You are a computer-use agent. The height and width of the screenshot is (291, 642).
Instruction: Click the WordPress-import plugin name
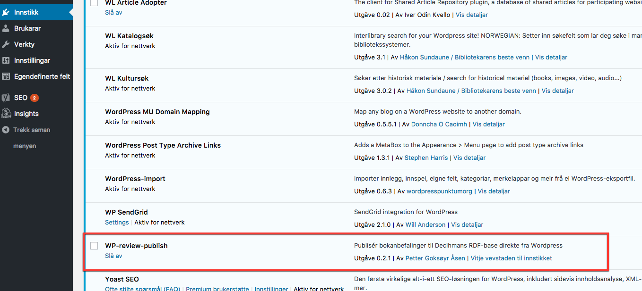pos(135,179)
